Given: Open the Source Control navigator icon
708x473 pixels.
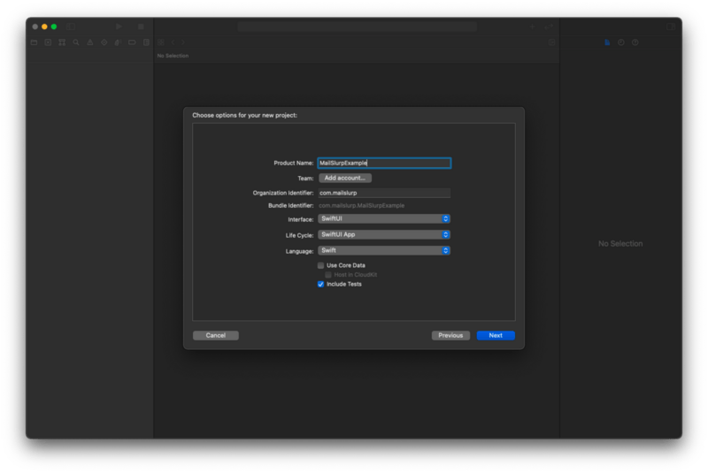Looking at the screenshot, I should pyautogui.click(x=49, y=42).
